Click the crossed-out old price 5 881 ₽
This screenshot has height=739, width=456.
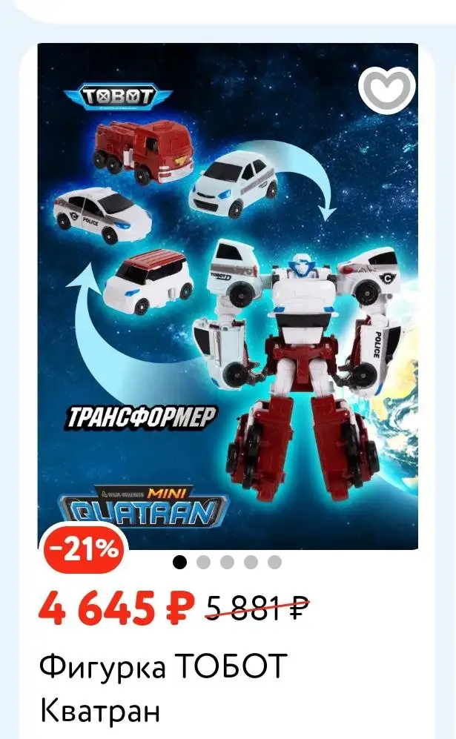[257, 608]
